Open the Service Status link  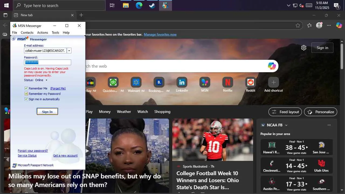27,155
